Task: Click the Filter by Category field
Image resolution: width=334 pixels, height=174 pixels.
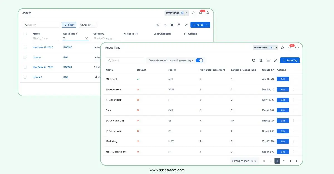Action: click(x=106, y=39)
